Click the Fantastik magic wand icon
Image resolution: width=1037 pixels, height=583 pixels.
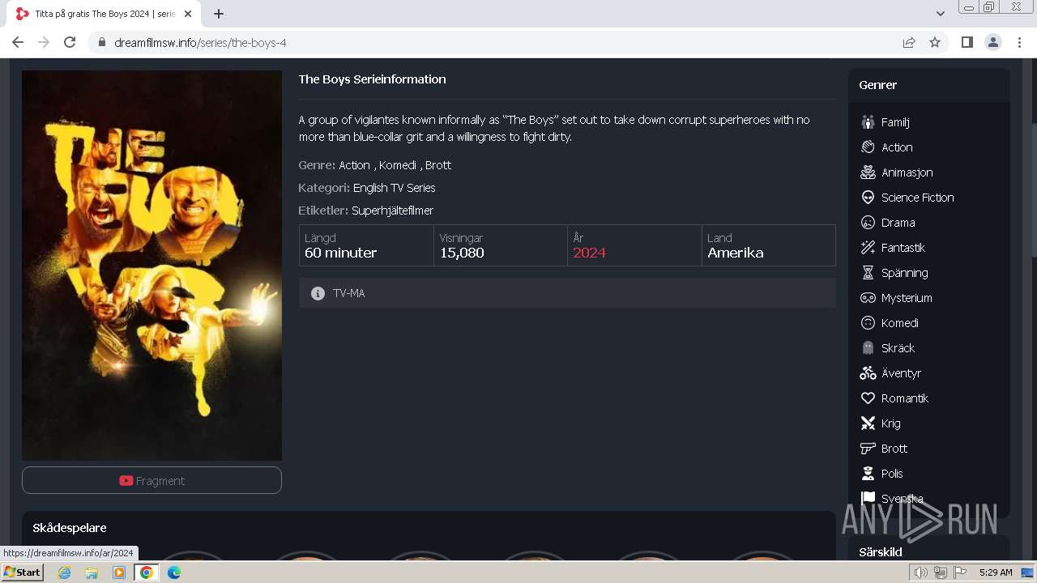click(868, 248)
